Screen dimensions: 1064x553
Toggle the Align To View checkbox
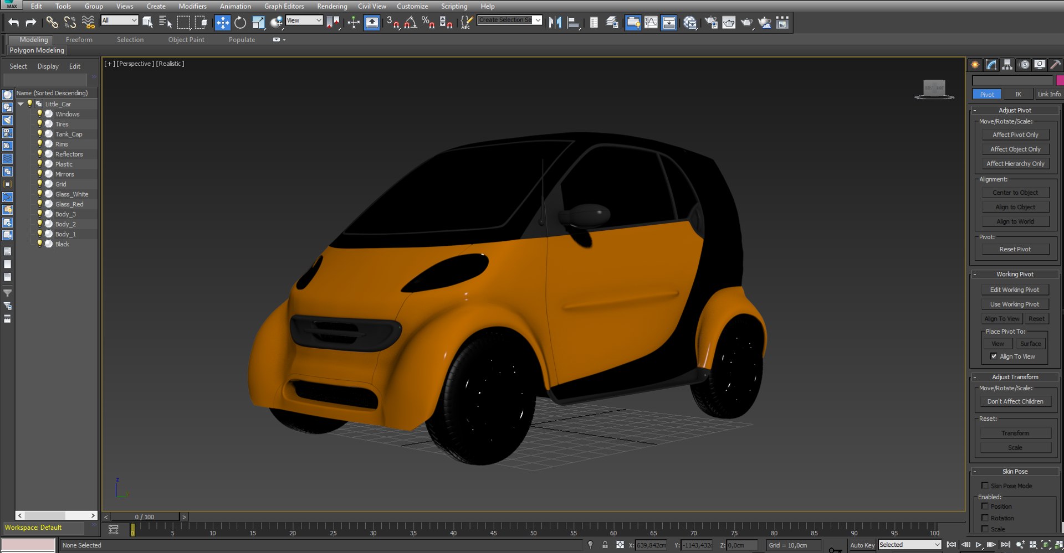coord(994,356)
